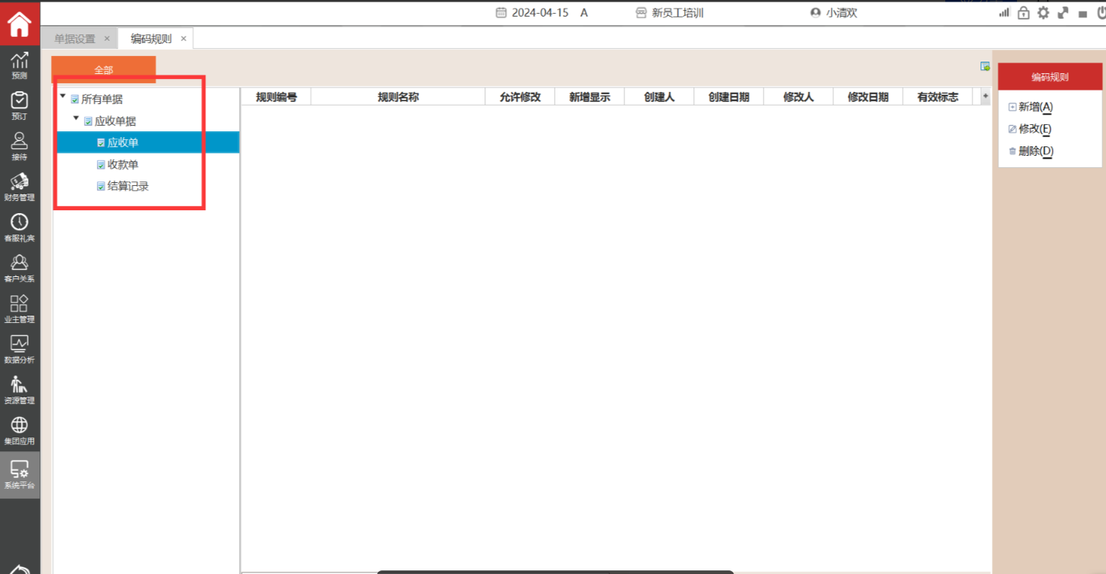Click the red home icon

(19, 24)
